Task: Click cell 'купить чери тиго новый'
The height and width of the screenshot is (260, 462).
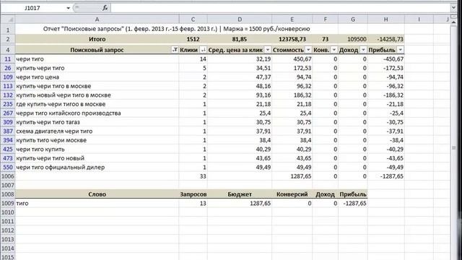Action: coord(97,158)
